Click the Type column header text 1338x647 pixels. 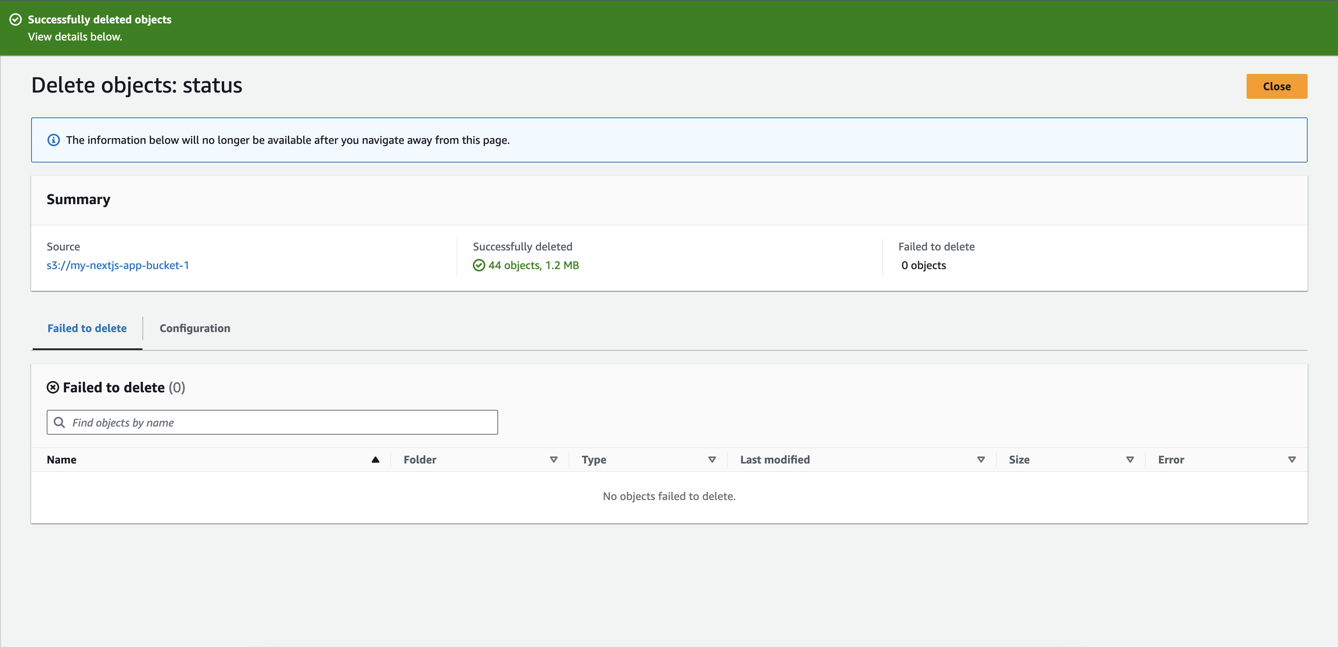pyautogui.click(x=593, y=460)
